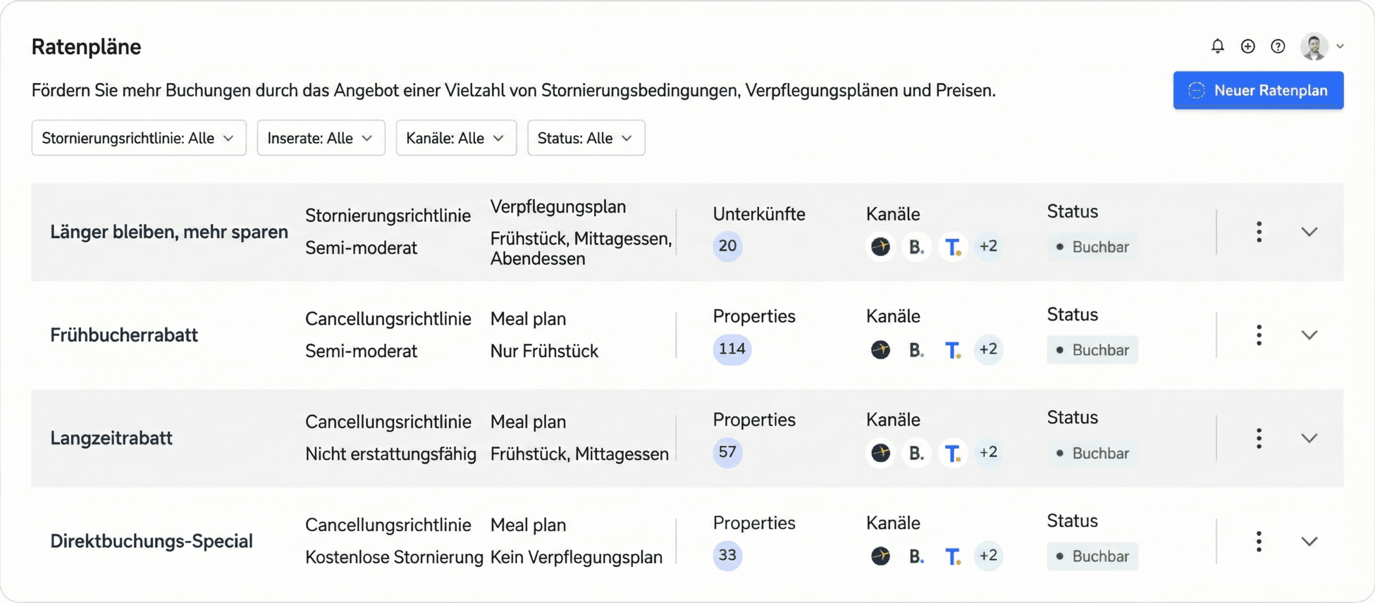1375x603 pixels.
Task: Open the help question mark icon
Action: click(1278, 47)
